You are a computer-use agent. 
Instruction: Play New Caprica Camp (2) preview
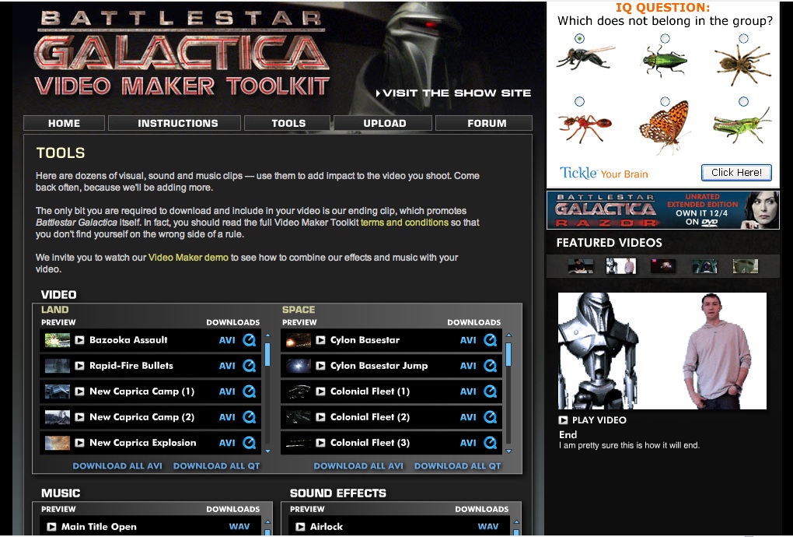coord(79,417)
